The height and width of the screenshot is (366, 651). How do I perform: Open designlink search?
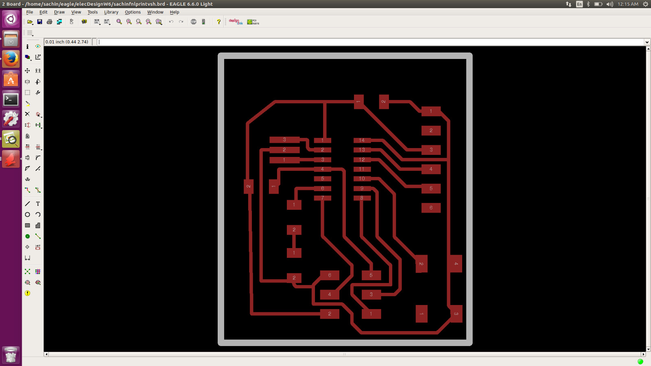tap(236, 22)
